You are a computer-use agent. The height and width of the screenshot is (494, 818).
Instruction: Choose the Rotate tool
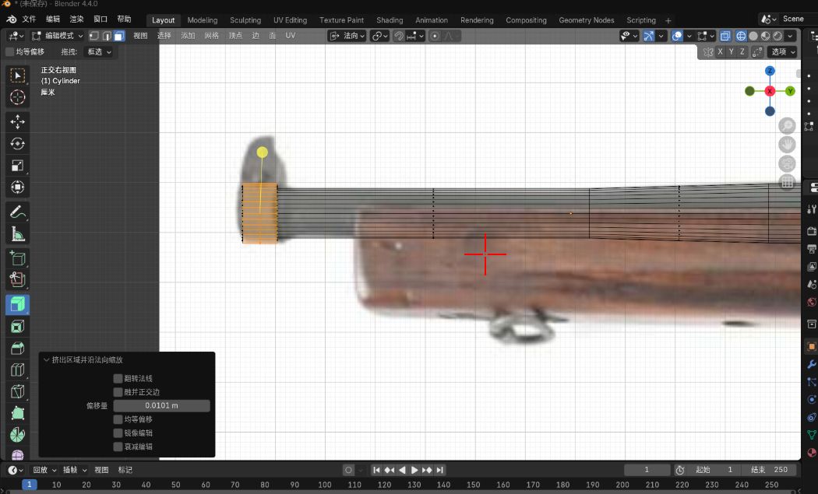click(17, 144)
